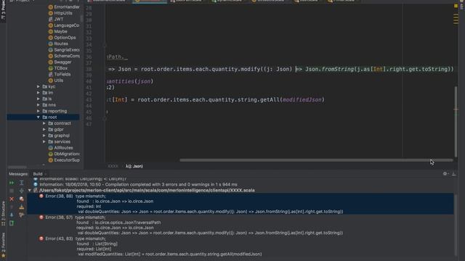Click the down-arrow next message icon in Messages toolbar

click(x=12, y=215)
